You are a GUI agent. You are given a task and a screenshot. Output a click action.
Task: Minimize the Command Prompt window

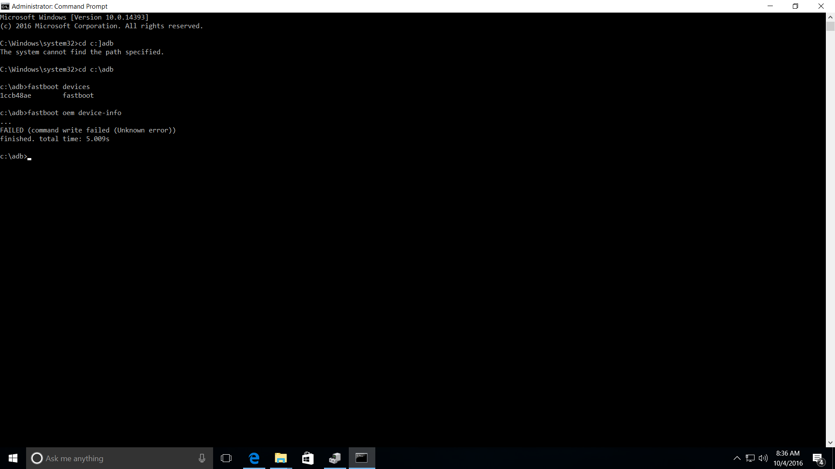[x=770, y=6]
